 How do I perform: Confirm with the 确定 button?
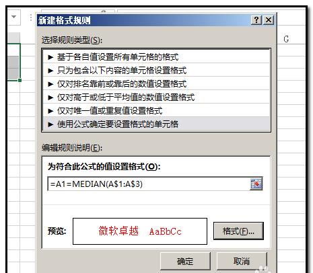185,261
